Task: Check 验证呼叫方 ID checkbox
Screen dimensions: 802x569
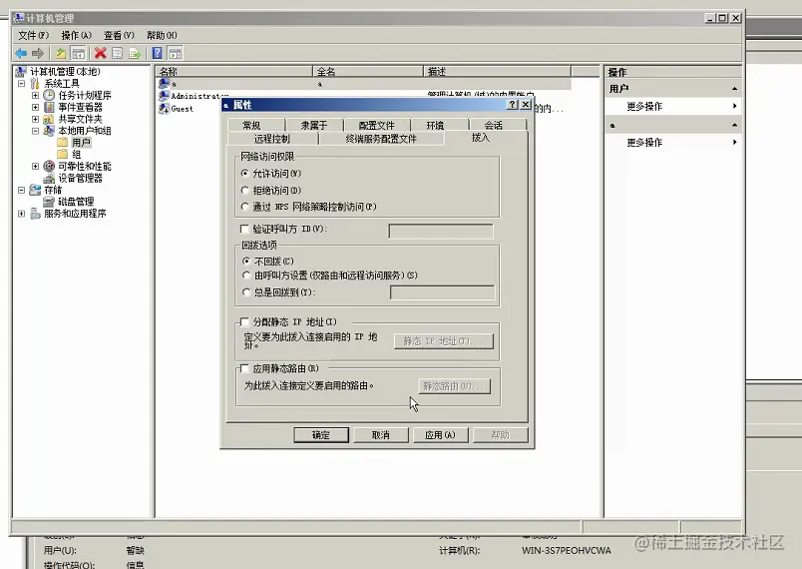Action: pos(244,229)
